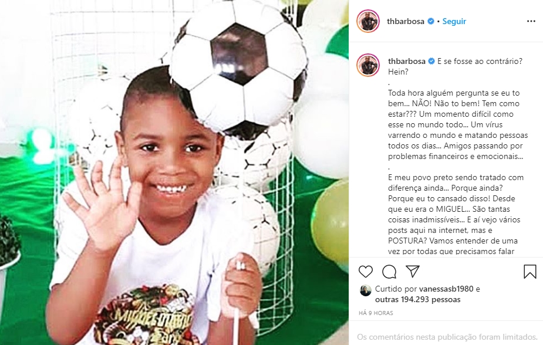Click vanessasb1980 small liker avatar
The width and height of the screenshot is (543, 345).
(365, 290)
